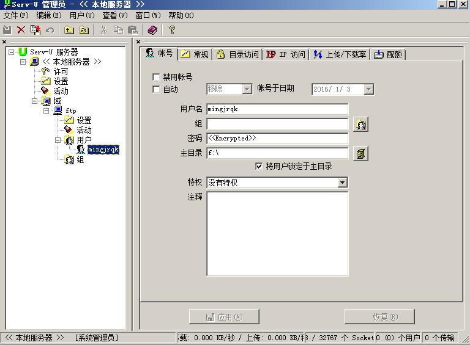Open 设置 under ftp domain
Viewport: 470px width, 345px height.
click(x=84, y=120)
